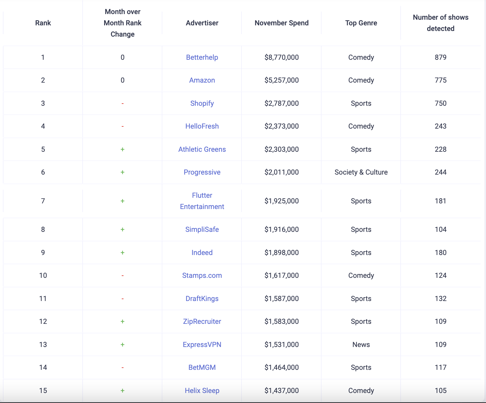
Task: Click the rank change 0 in Betterhelp row
Action: pyautogui.click(x=123, y=57)
